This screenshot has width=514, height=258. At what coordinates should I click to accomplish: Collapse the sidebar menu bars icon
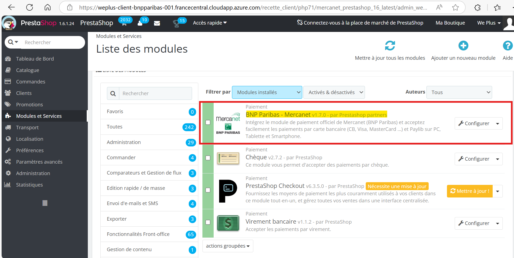pos(45,203)
